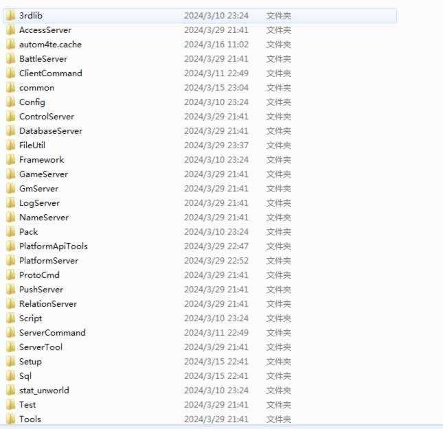Click the PlatformApiTools folder icon
Image resolution: width=443 pixels, height=429 pixels.
[10, 246]
